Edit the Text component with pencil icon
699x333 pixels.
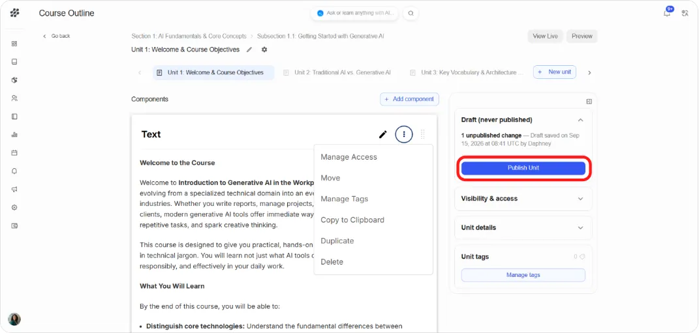tap(383, 134)
